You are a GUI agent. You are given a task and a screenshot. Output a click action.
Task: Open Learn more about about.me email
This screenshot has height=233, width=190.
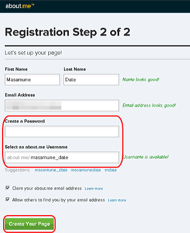[x=94, y=188]
